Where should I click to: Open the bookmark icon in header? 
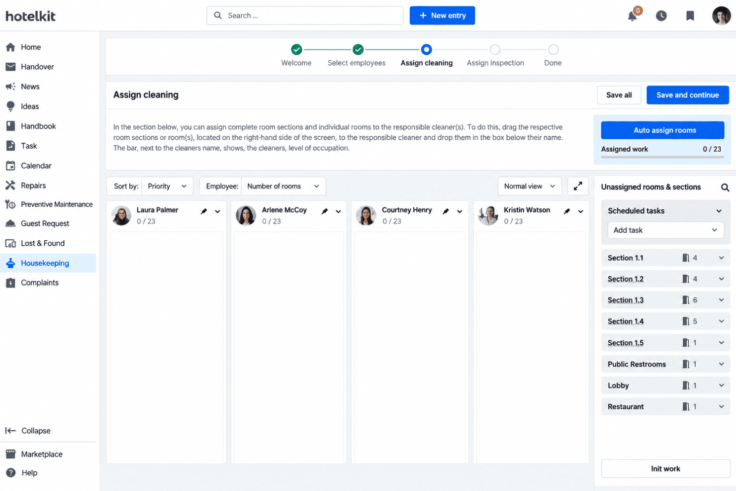click(x=690, y=16)
